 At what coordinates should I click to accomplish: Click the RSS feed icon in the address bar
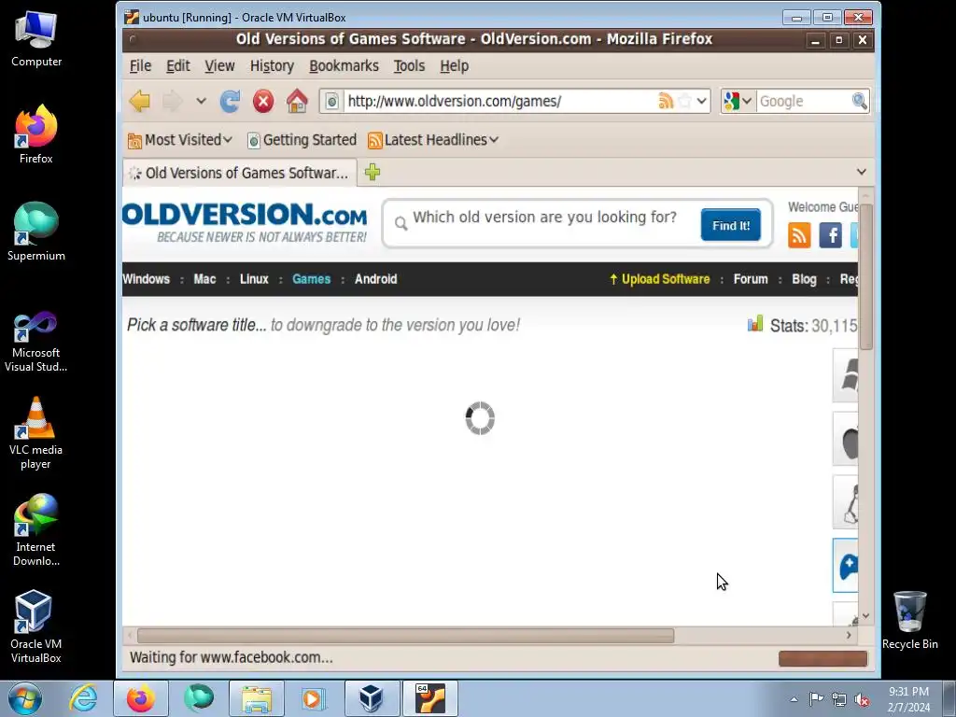[665, 101]
